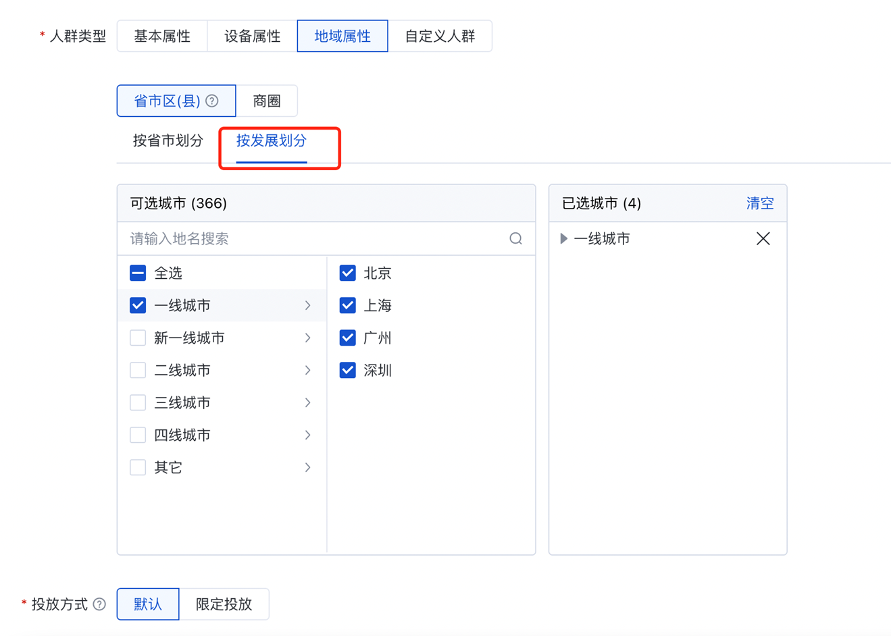The width and height of the screenshot is (891, 636).
Task: Select 限定投放 delivery option
Action: pos(224,604)
